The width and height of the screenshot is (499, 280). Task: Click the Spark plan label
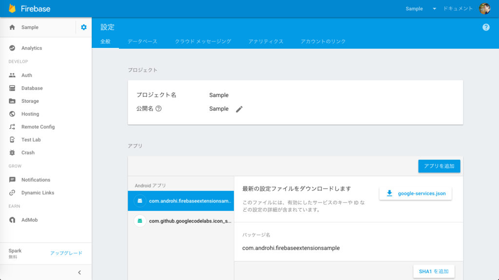[15, 251]
